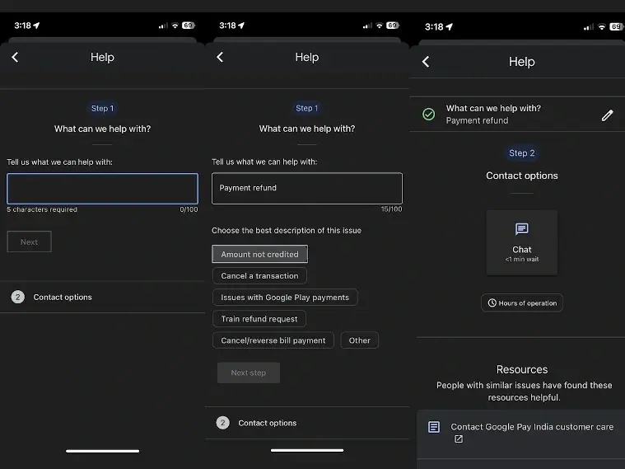Pick the 'Train refund request' option

click(x=259, y=319)
